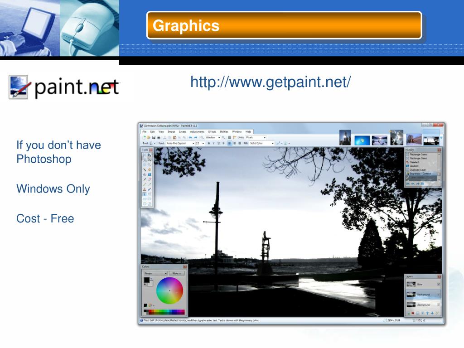Expand the image list arrow beside thumbnails
Image resolution: width=464 pixels, height=348 pixels.
coord(441,138)
